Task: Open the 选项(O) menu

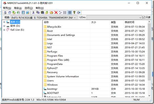Action: pos(28,8)
